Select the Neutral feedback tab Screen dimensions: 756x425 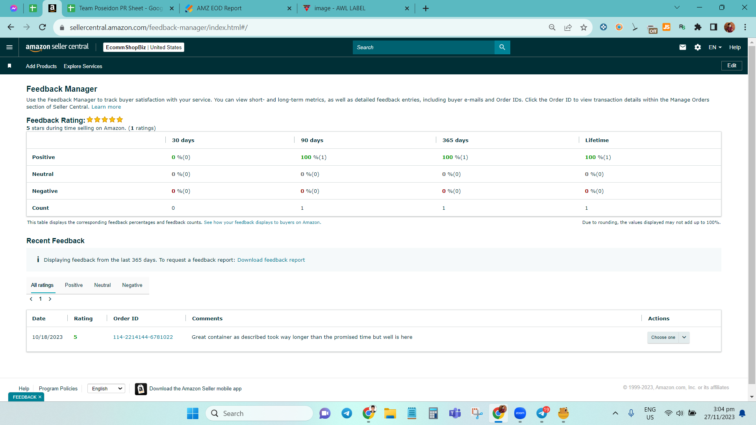[x=102, y=285]
